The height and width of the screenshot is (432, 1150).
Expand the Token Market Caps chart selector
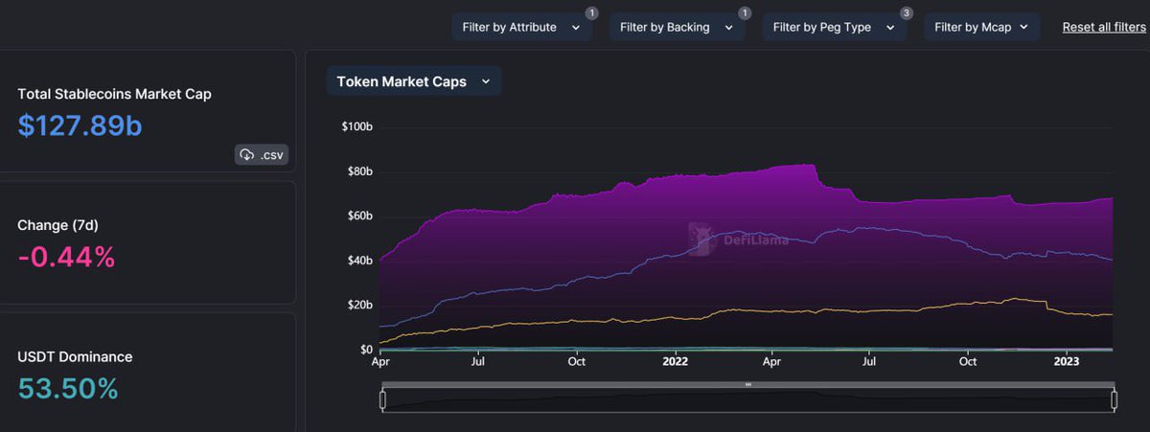click(414, 81)
